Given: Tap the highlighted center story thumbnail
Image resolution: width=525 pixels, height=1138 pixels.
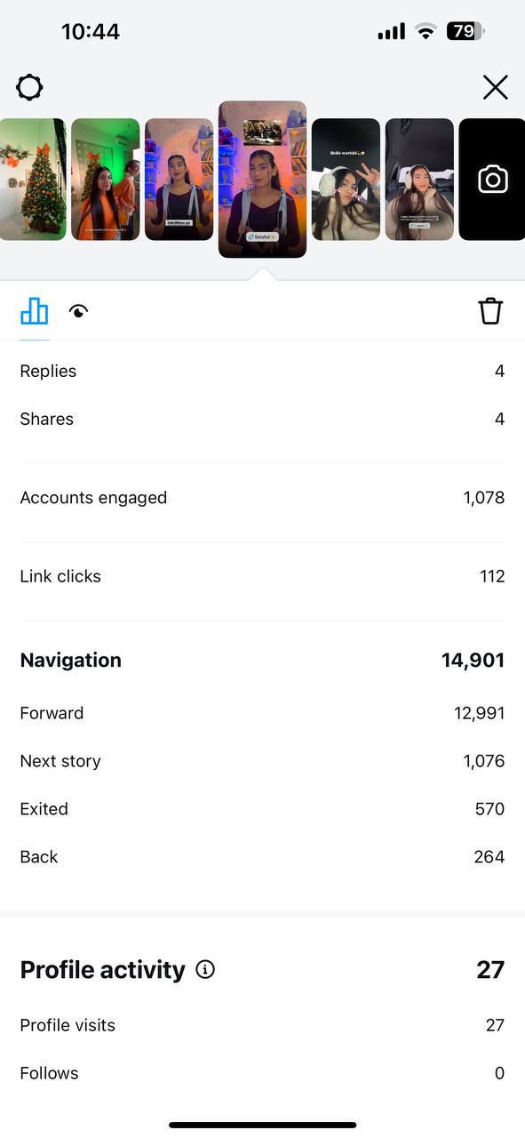Looking at the screenshot, I should 262,180.
